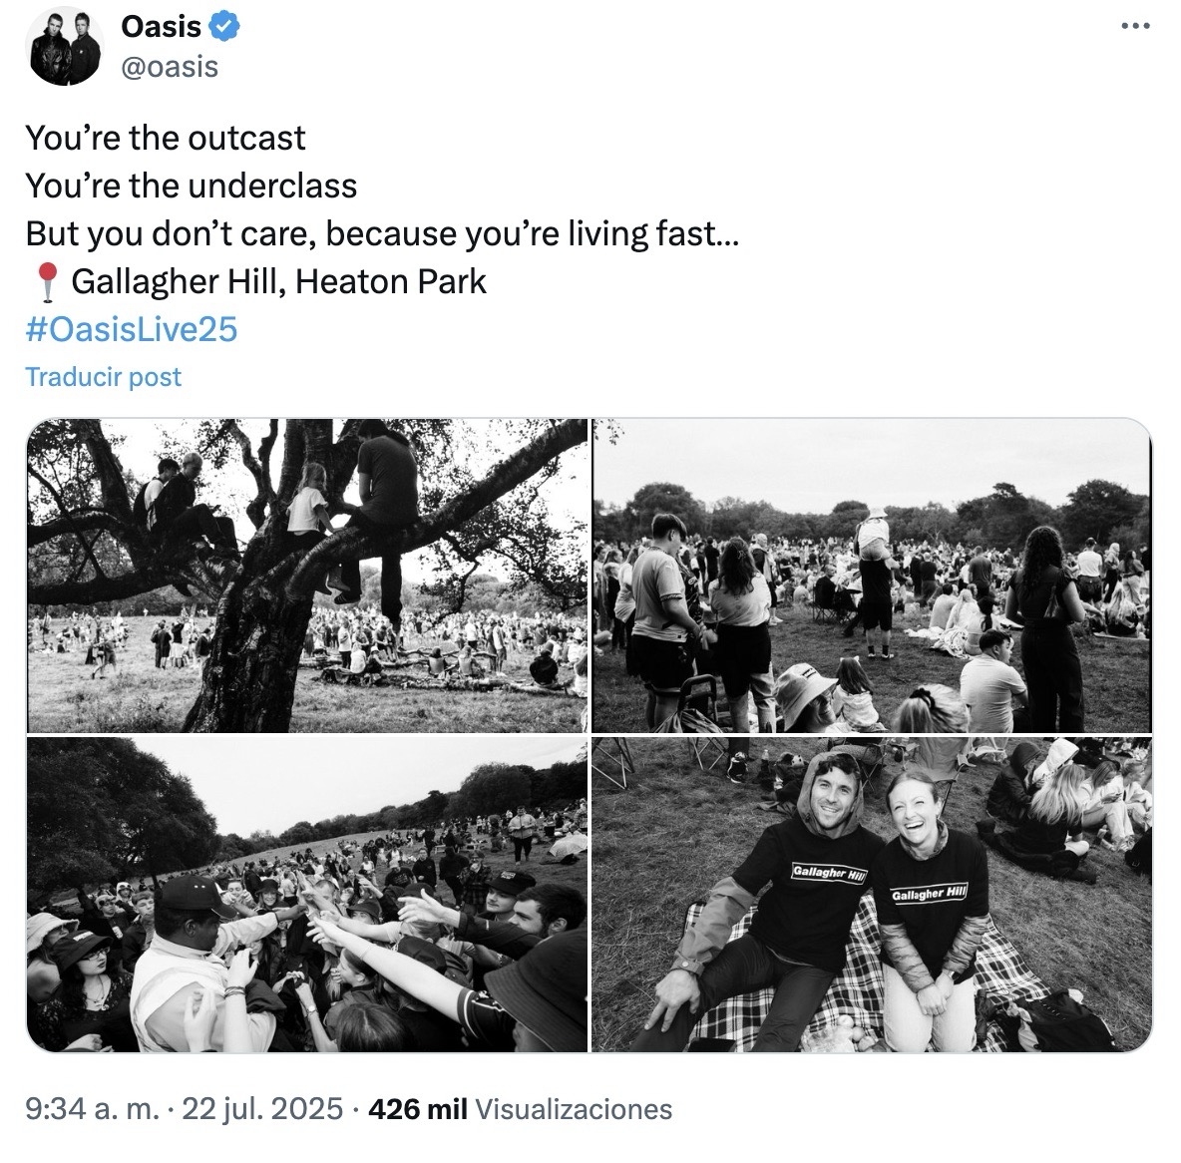The height and width of the screenshot is (1163, 1181).
Task: Click the red location pin emoji
Action: (46, 282)
